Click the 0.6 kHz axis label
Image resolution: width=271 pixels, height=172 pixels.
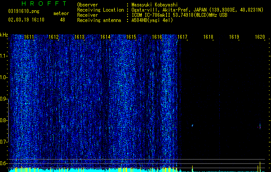click(4, 163)
